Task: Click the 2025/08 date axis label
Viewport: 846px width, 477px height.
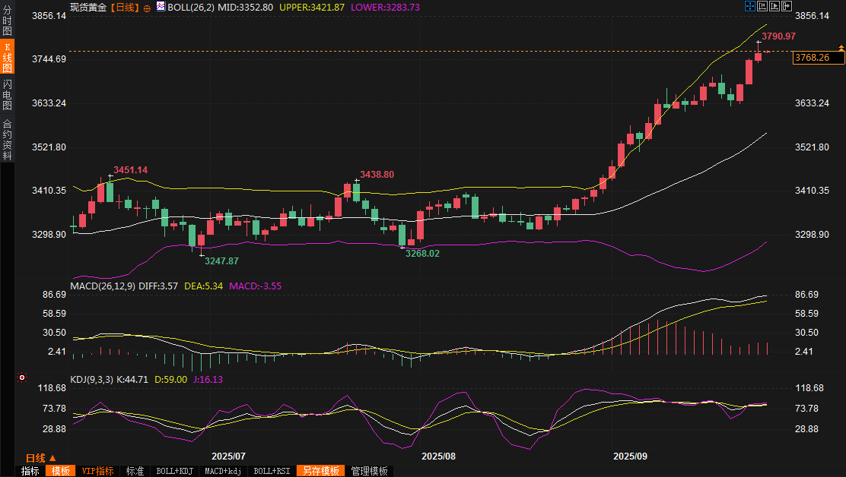Action: pyautogui.click(x=438, y=456)
